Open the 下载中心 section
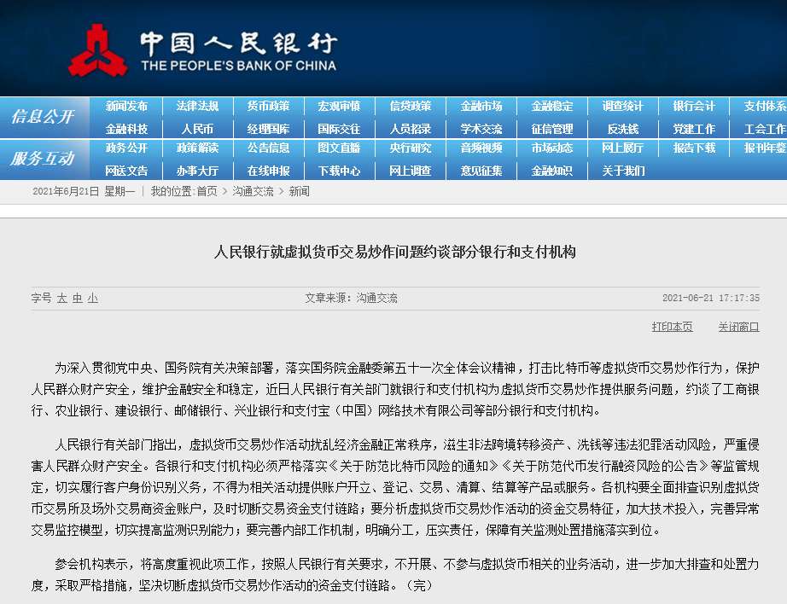The width and height of the screenshot is (787, 604). click(339, 170)
